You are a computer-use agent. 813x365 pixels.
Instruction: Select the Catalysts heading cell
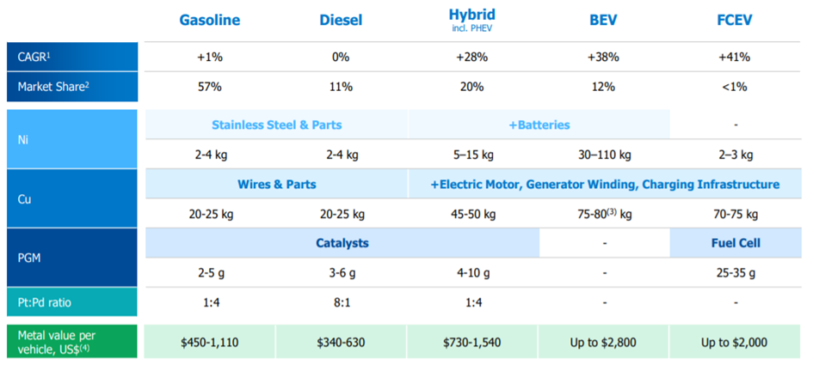pyautogui.click(x=342, y=243)
